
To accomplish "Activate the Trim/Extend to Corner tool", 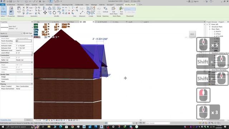I will (59, 13).
